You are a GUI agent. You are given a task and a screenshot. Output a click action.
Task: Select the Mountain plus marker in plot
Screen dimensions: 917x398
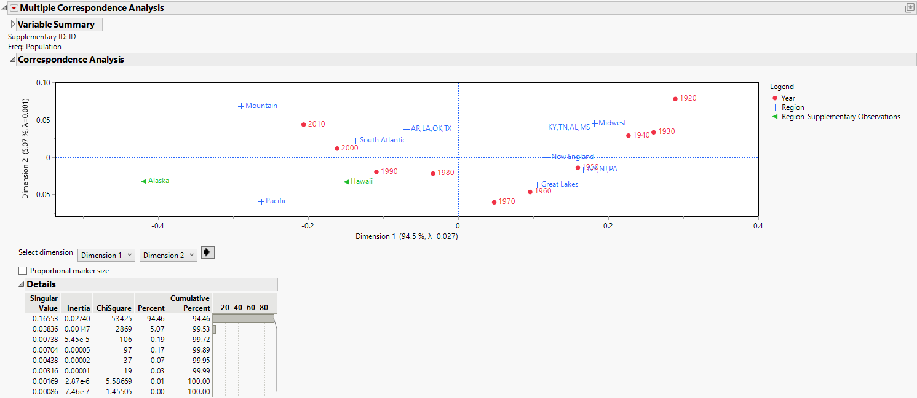241,106
